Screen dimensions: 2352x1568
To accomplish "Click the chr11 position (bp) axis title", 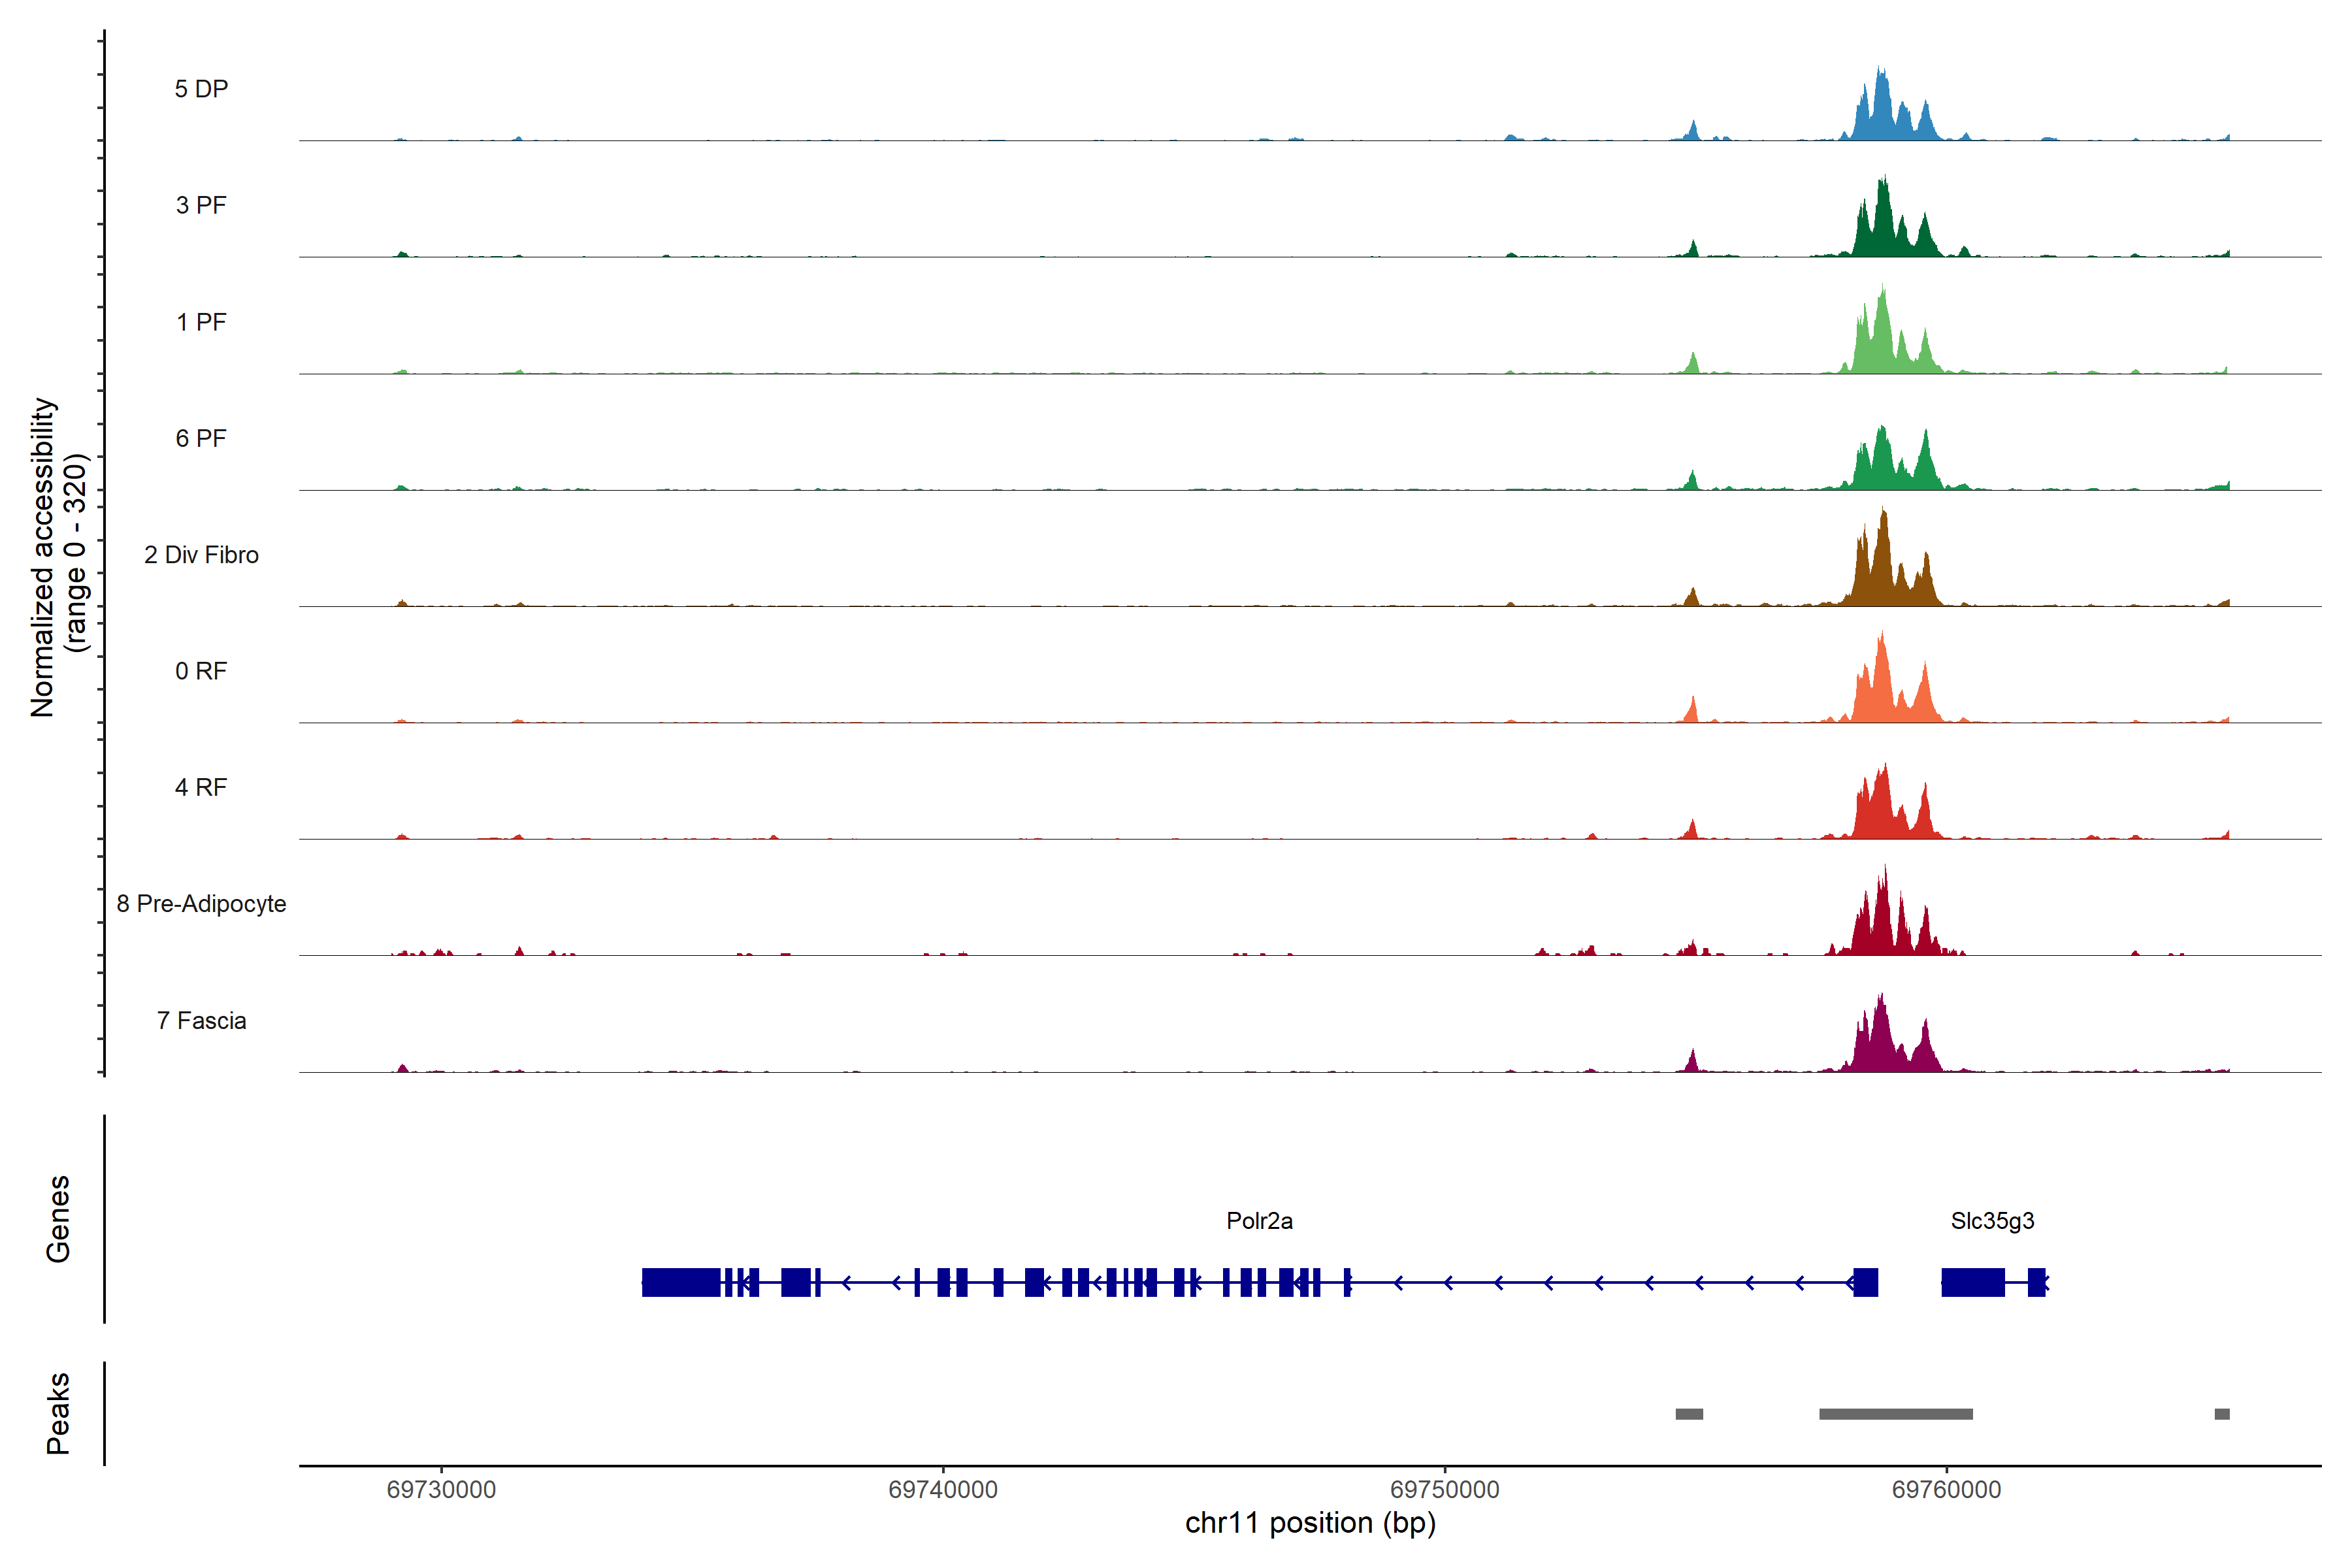I will [1310, 1523].
